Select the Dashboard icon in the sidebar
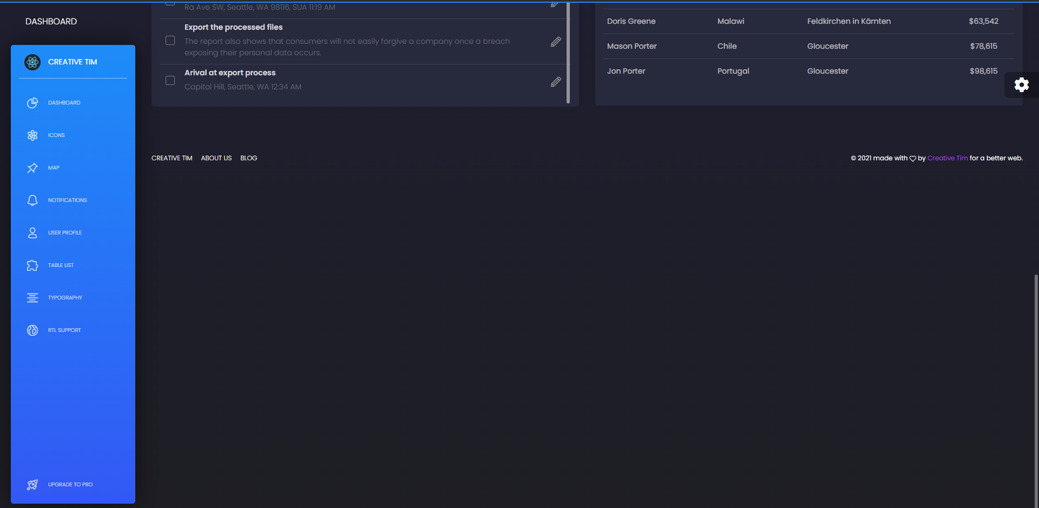Viewport: 1039px width, 508px height. tap(32, 103)
